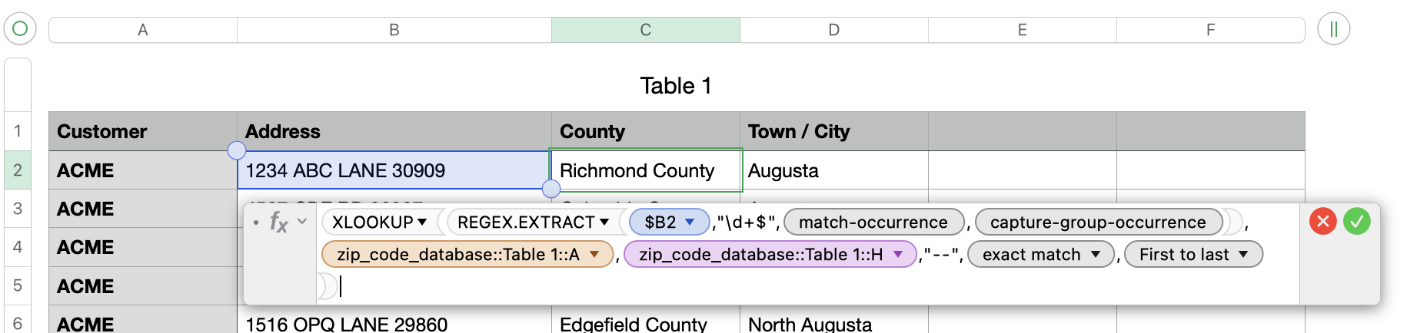The image size is (1427, 333).
Task: Open the REGEX.EXTRACT function dropdown arrow
Action: 604,223
